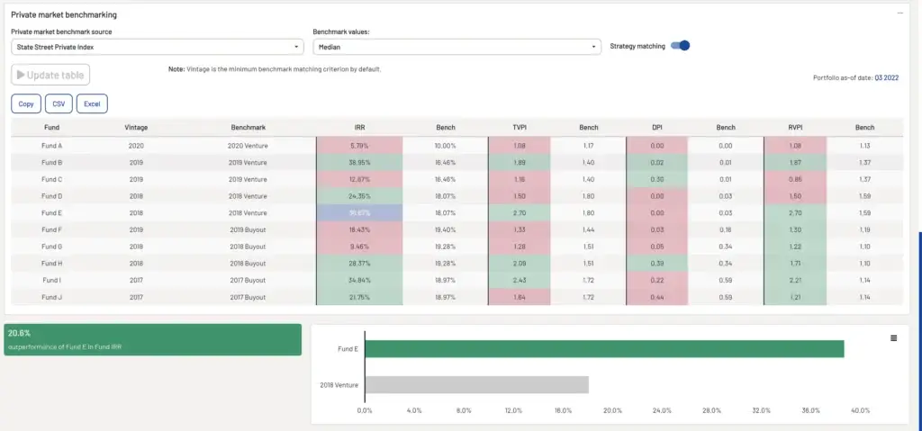The width and height of the screenshot is (922, 431).
Task: Open the chart hamburger menu icon
Action: point(894,338)
